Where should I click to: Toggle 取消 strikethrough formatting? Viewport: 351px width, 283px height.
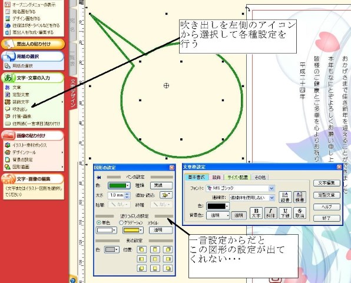(x=300, y=213)
